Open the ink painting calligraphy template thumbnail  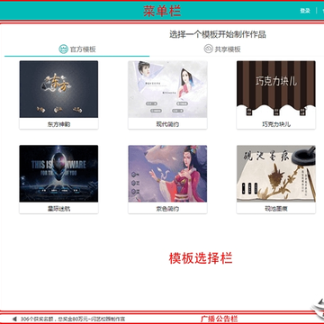(x=276, y=174)
